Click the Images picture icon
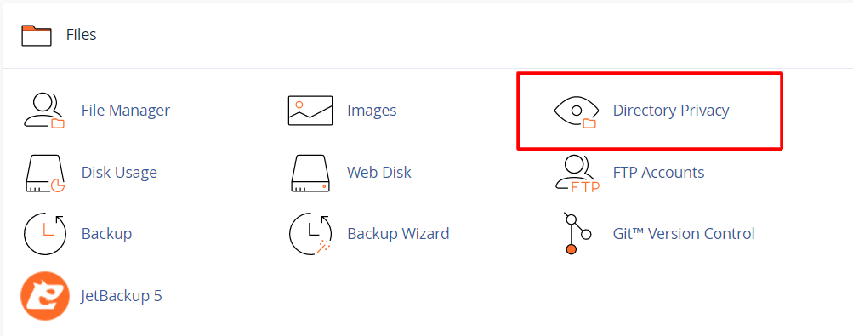This screenshot has width=853, height=336. coord(310,111)
